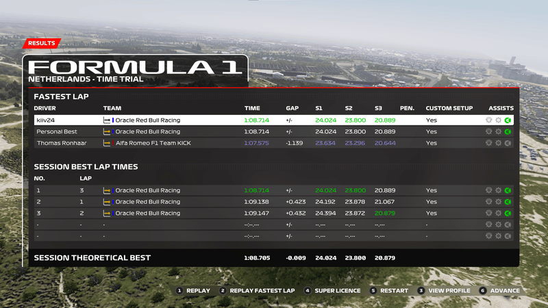548x308 pixels.
Task: Click green assist icon in session No. 1 row
Action: [x=508, y=190]
